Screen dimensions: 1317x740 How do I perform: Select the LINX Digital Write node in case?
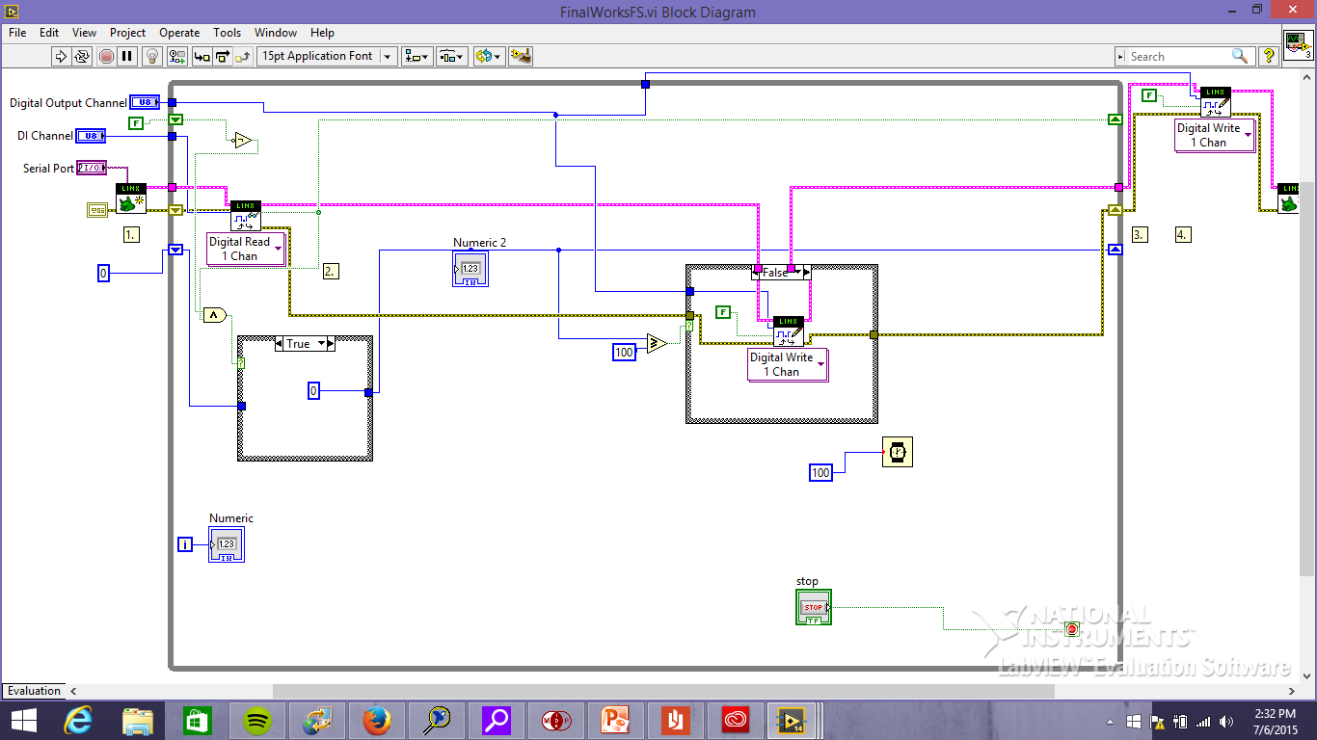point(789,331)
